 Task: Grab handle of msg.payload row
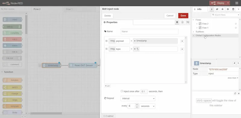(106, 41)
